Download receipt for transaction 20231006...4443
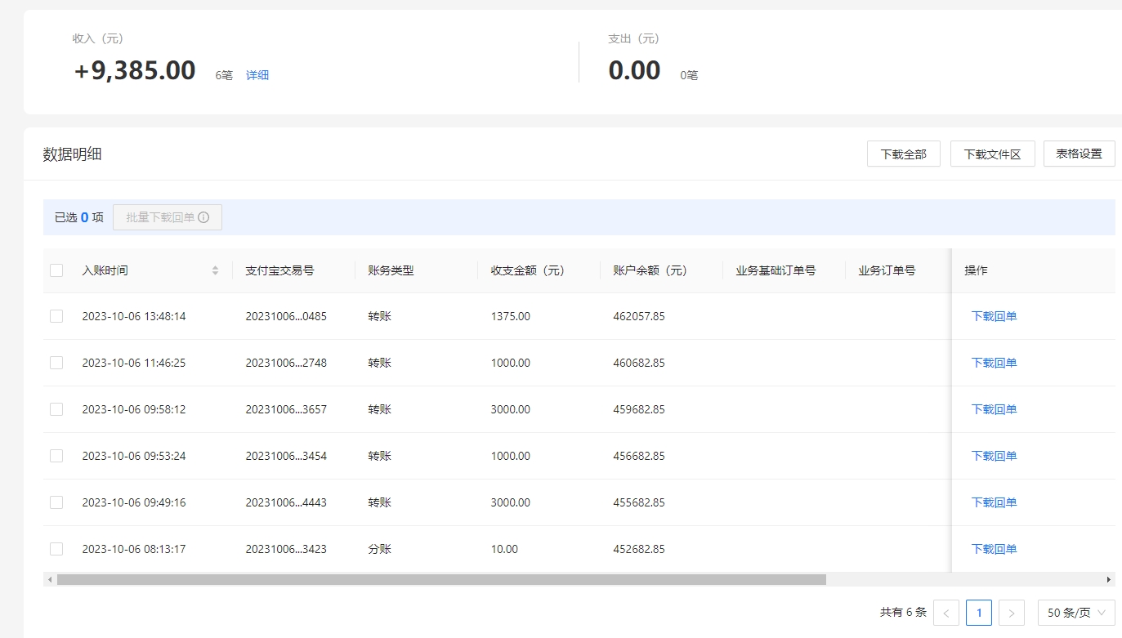Viewport: 1122px width, 638px height. point(994,502)
